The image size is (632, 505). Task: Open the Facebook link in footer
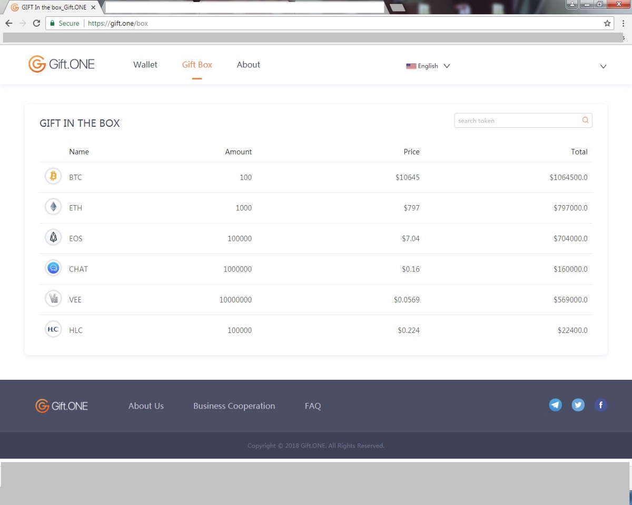tap(600, 405)
